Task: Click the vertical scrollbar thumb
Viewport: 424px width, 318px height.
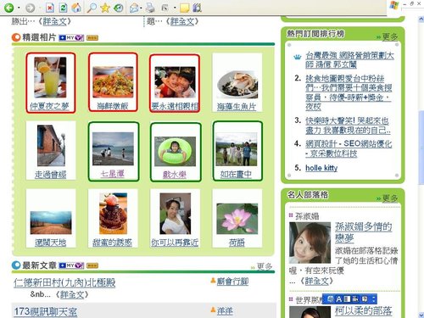Action: 421,148
